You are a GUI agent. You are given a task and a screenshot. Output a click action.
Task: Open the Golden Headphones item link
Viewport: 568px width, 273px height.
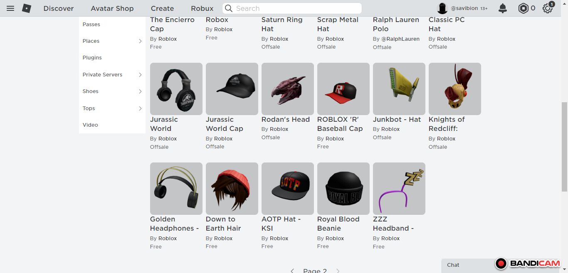[174, 224]
